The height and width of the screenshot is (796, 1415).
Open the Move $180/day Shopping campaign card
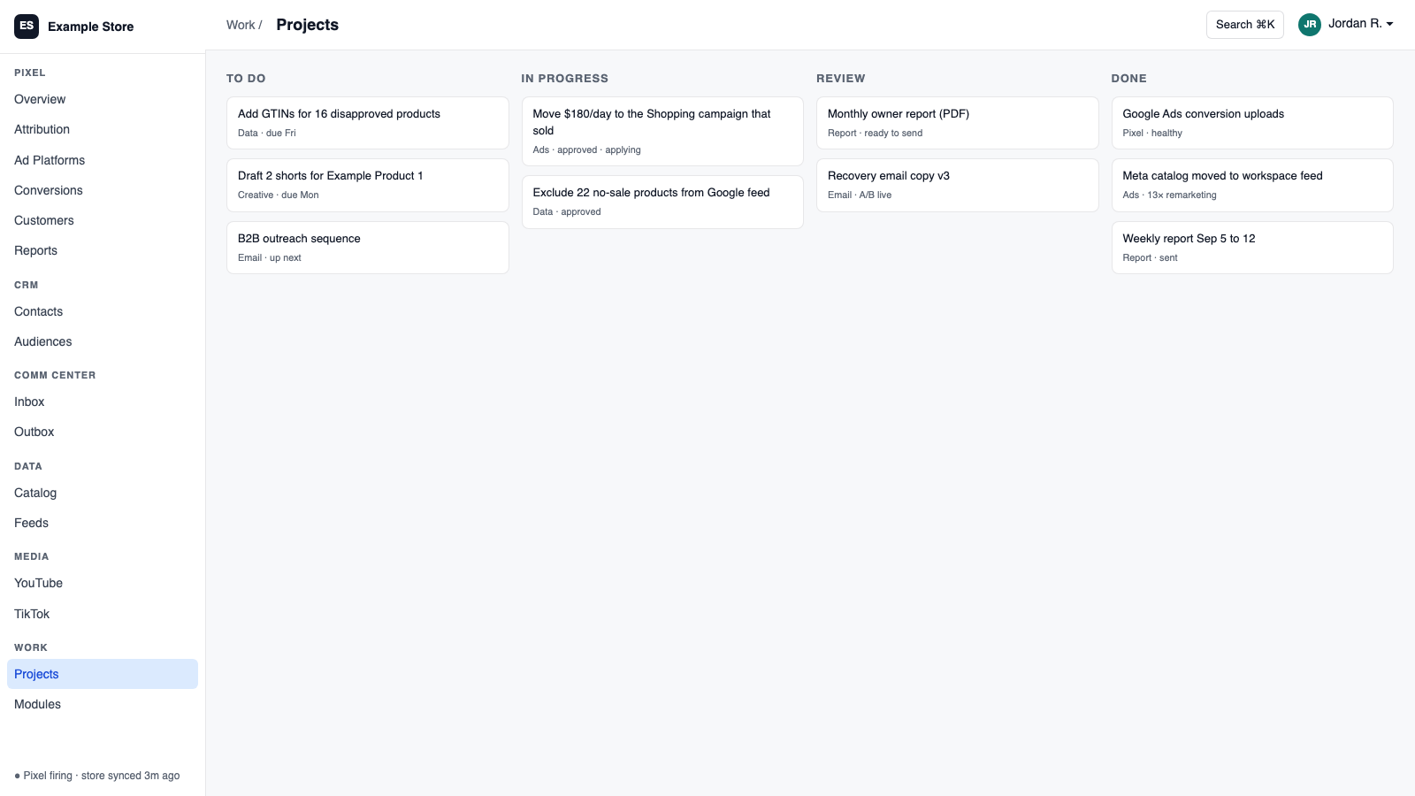(662, 131)
